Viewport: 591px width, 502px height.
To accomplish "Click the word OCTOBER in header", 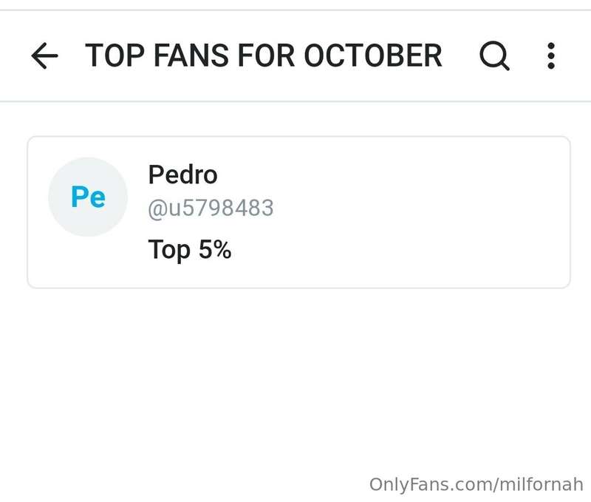I will coord(373,55).
